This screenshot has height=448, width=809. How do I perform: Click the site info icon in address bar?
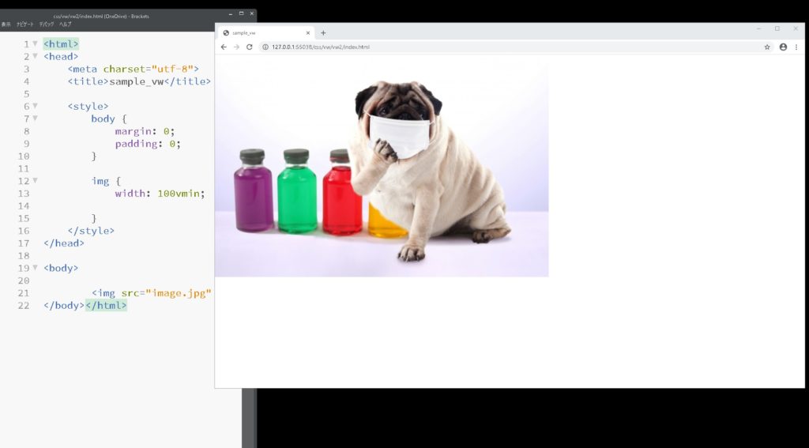click(265, 47)
